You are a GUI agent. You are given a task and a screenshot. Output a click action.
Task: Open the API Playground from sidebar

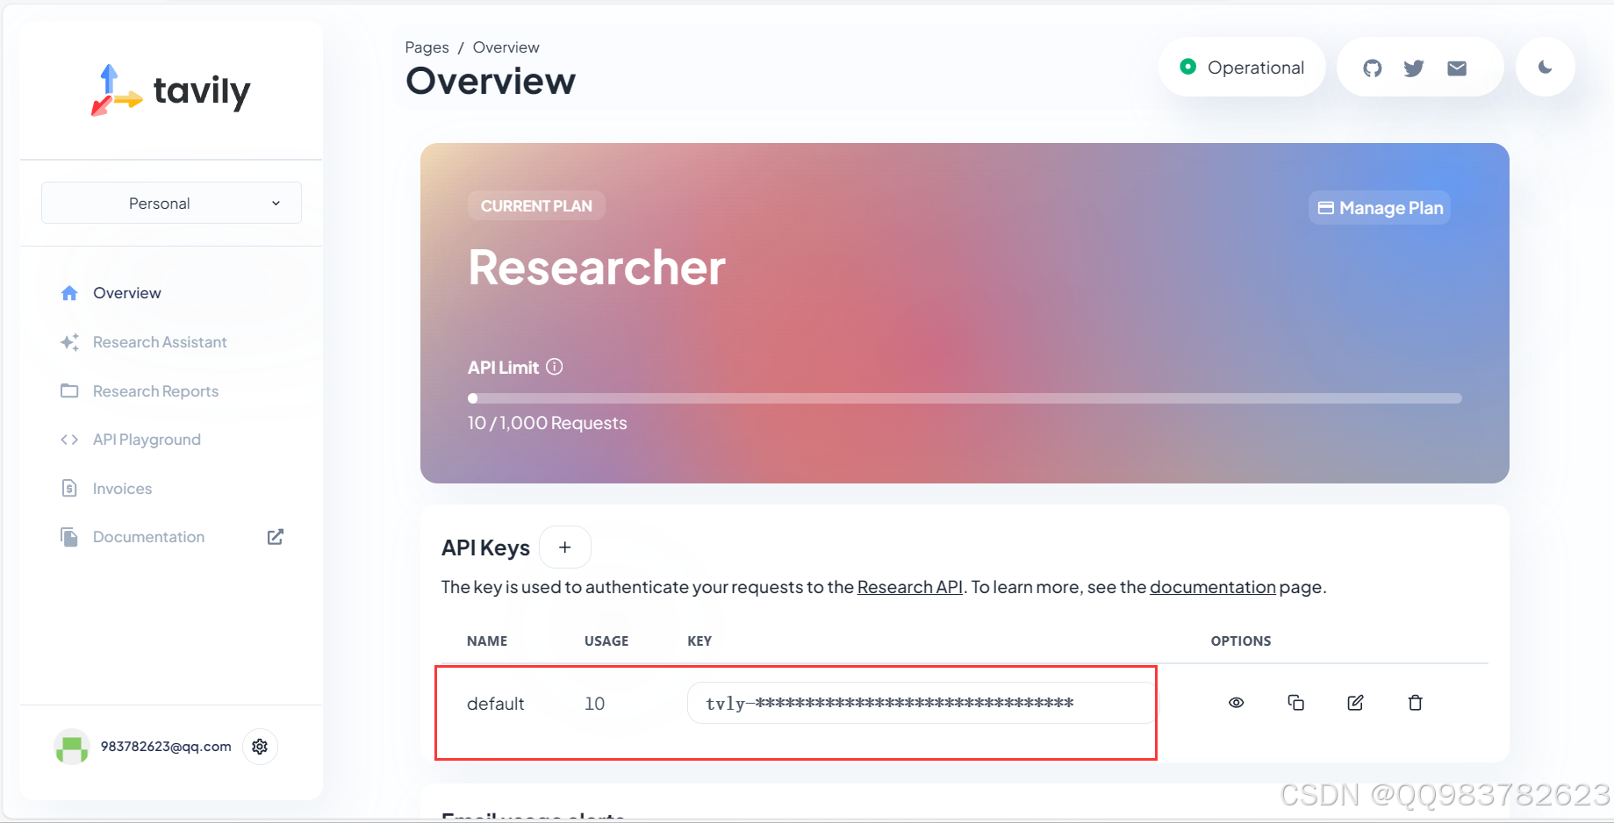click(147, 439)
